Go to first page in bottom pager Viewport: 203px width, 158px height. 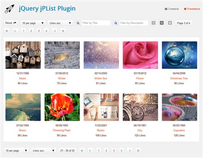pos(82,151)
